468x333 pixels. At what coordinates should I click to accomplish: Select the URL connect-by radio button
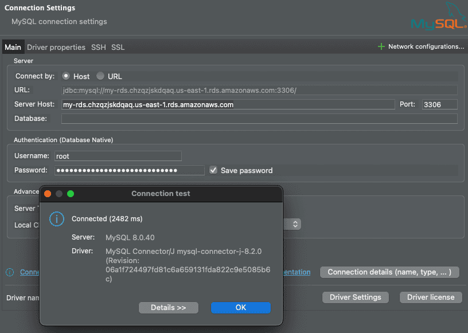[100, 76]
